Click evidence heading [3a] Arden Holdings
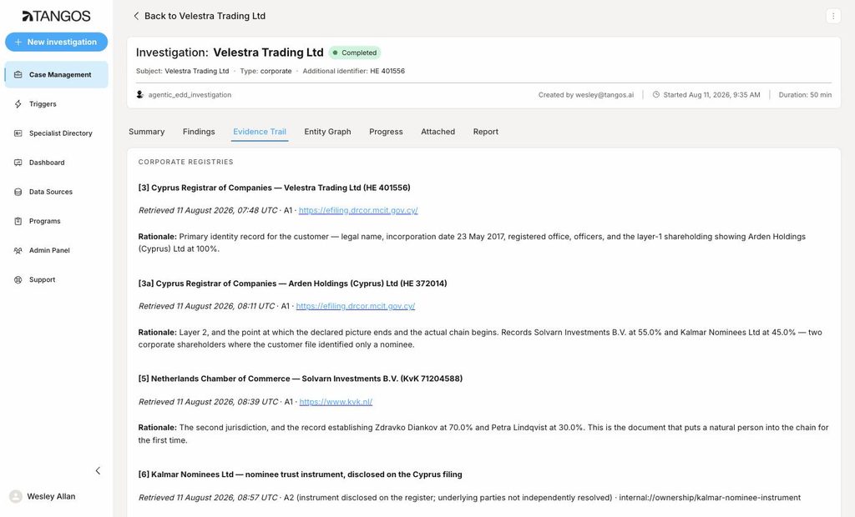This screenshot has height=517, width=855. tap(293, 284)
